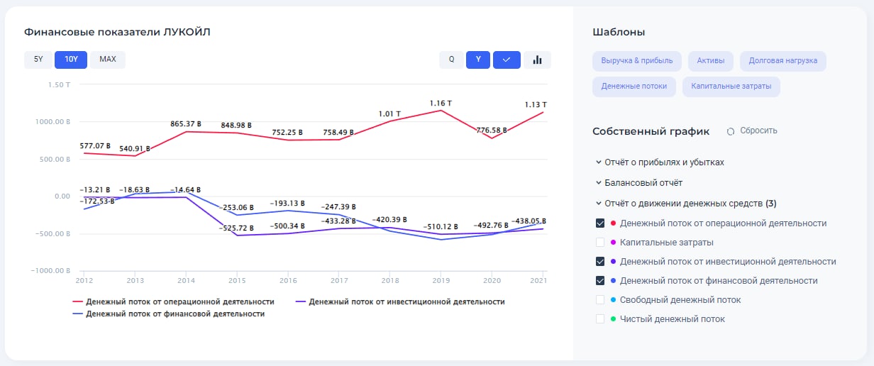Click the 1.13 T data label
The height and width of the screenshot is (366, 874).
(536, 105)
